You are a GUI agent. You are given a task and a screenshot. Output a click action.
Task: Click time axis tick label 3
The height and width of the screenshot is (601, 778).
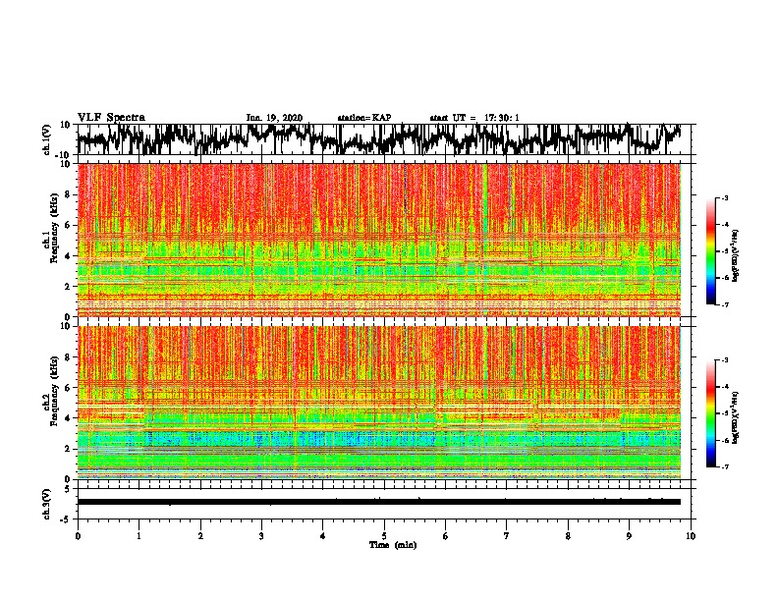pyautogui.click(x=261, y=536)
